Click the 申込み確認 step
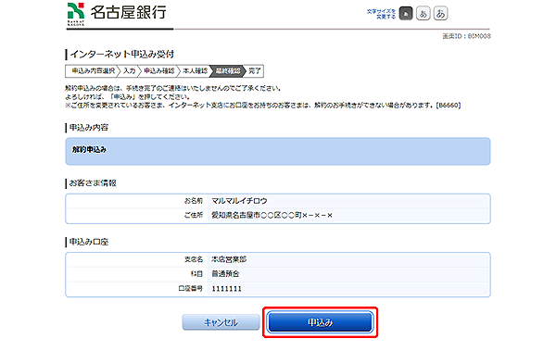 [x=159, y=71]
